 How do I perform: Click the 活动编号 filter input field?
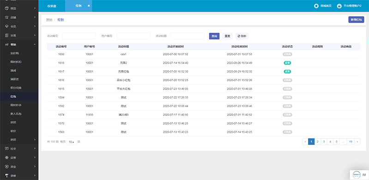79,36
